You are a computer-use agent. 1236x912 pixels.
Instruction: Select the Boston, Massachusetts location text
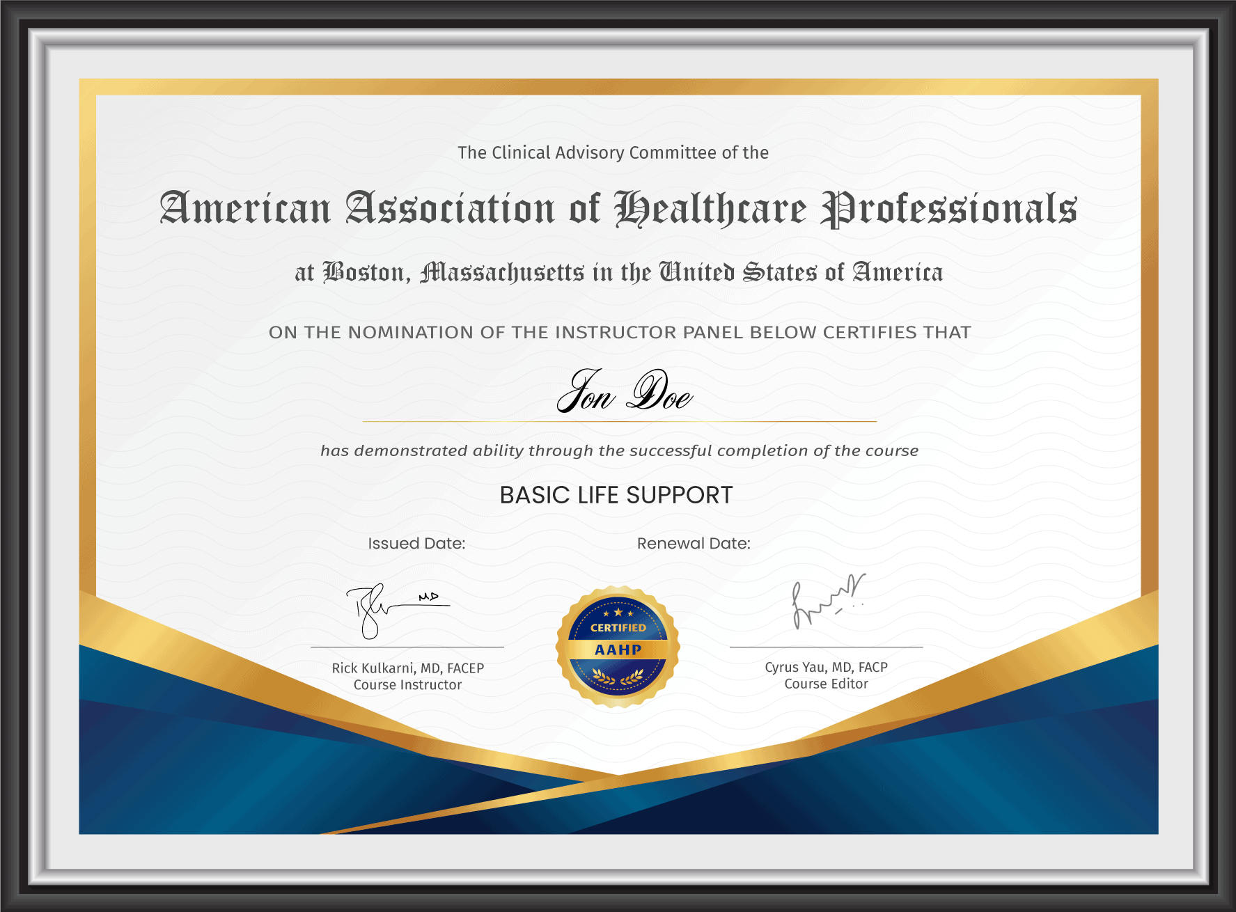[x=618, y=272]
